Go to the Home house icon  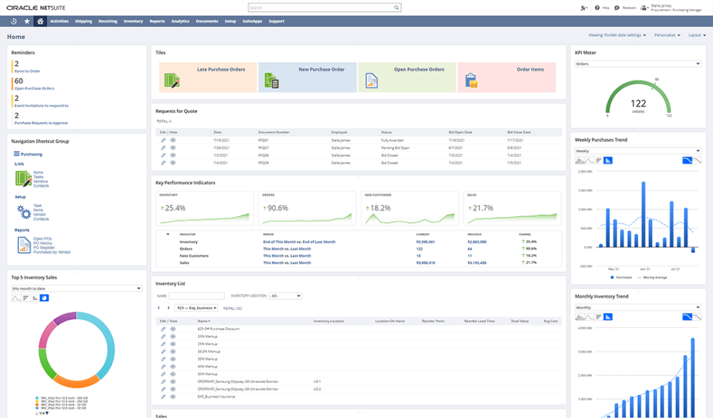(40, 21)
